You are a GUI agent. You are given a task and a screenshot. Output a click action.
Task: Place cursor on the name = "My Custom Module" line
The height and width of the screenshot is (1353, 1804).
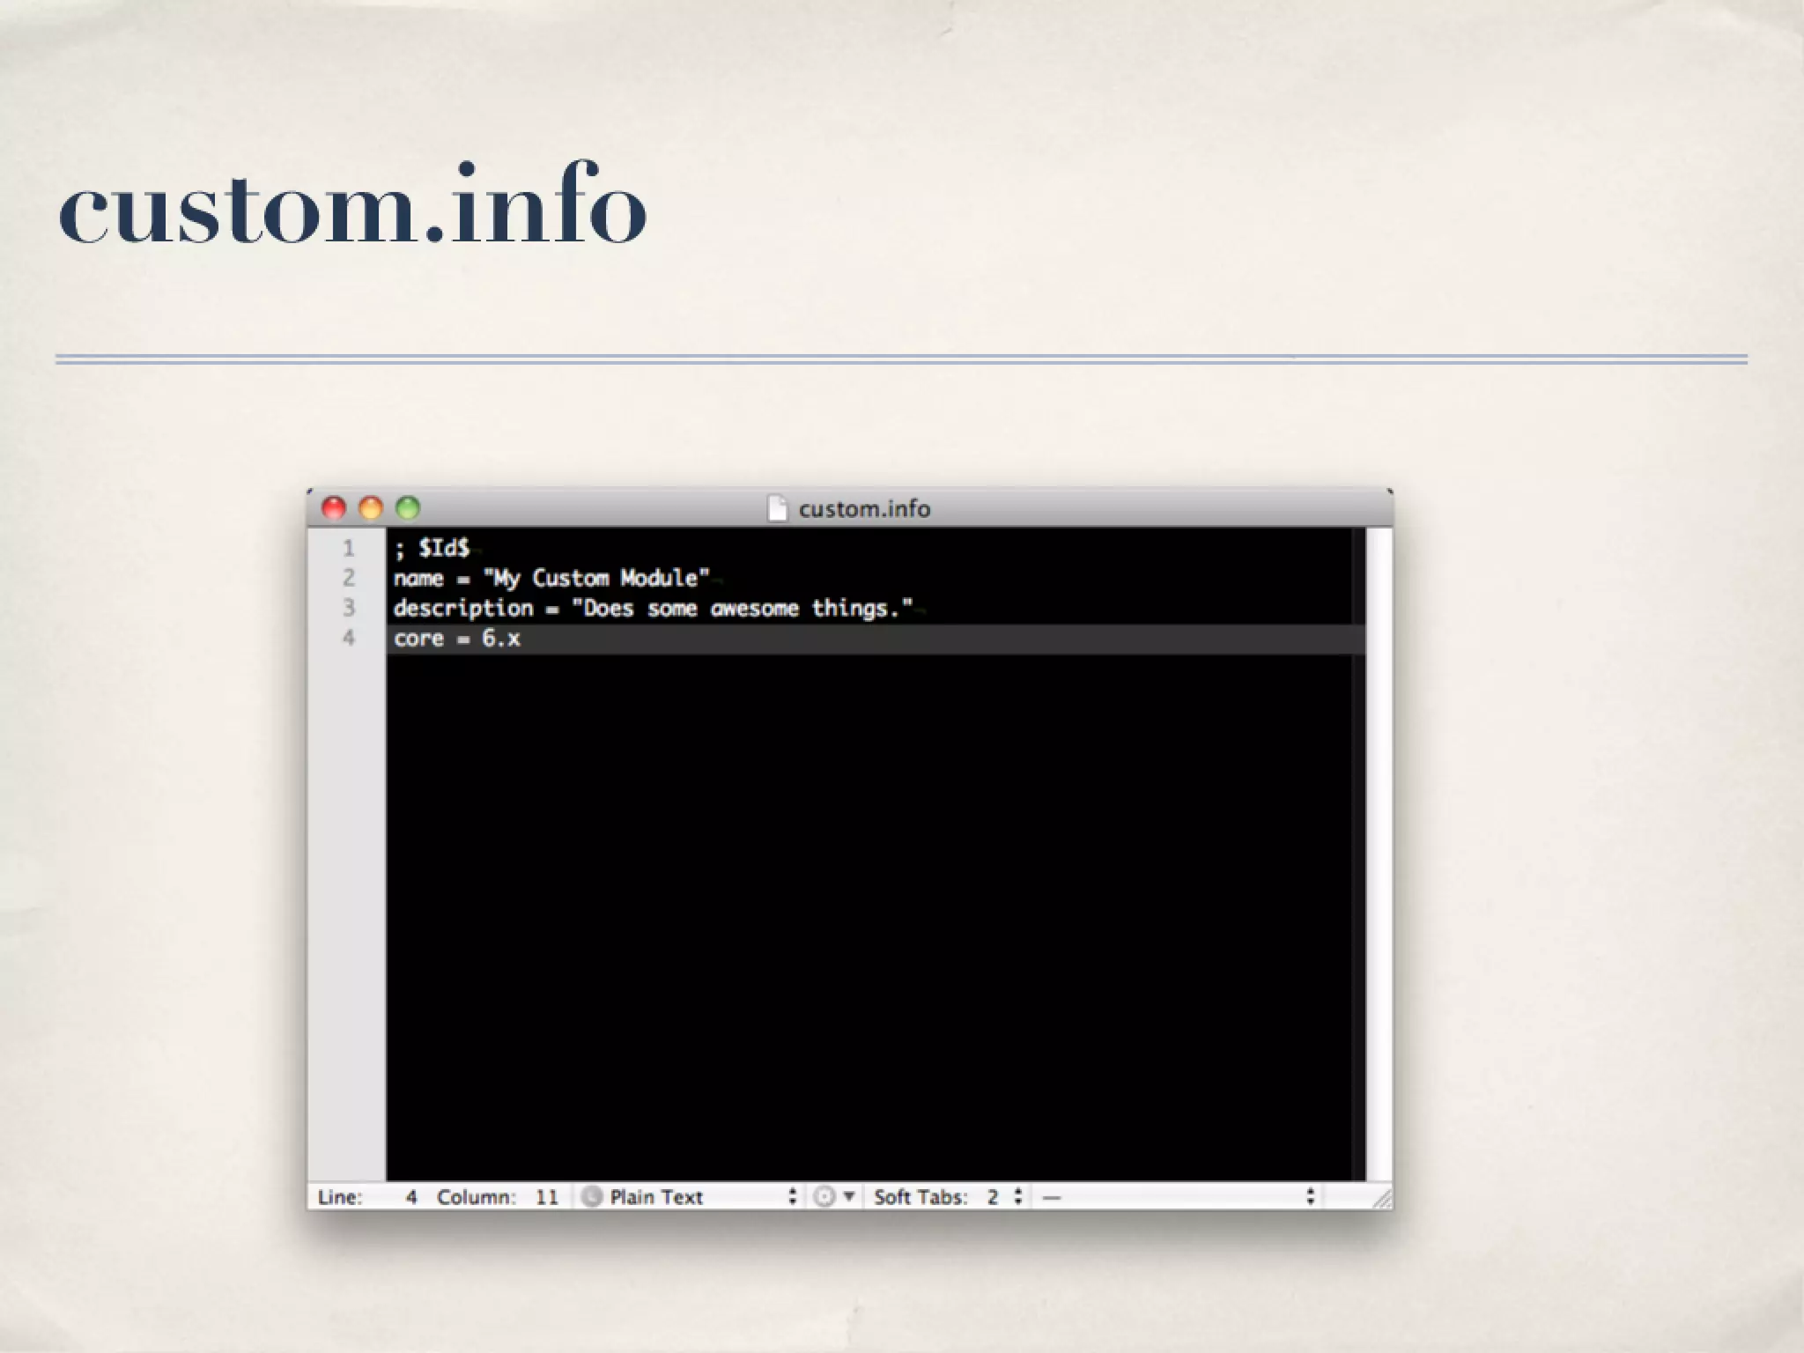[x=551, y=579]
